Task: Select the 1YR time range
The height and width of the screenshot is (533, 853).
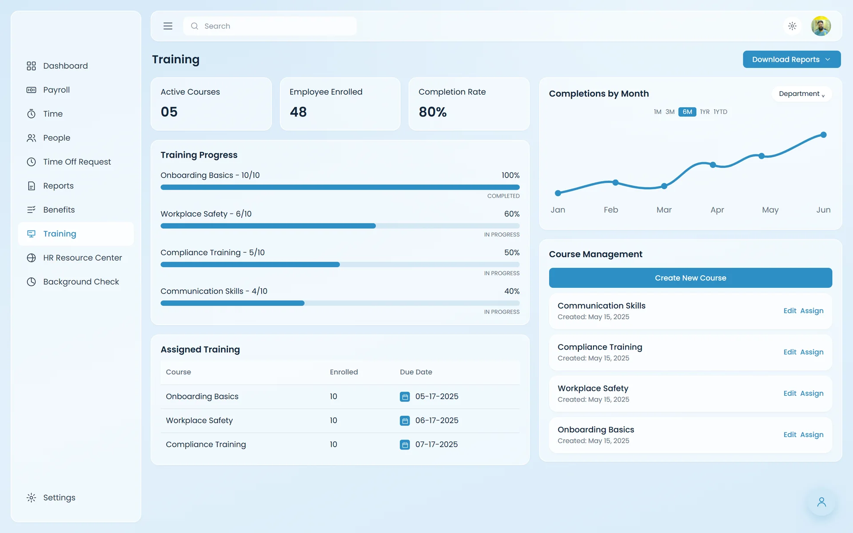Action: (x=705, y=112)
